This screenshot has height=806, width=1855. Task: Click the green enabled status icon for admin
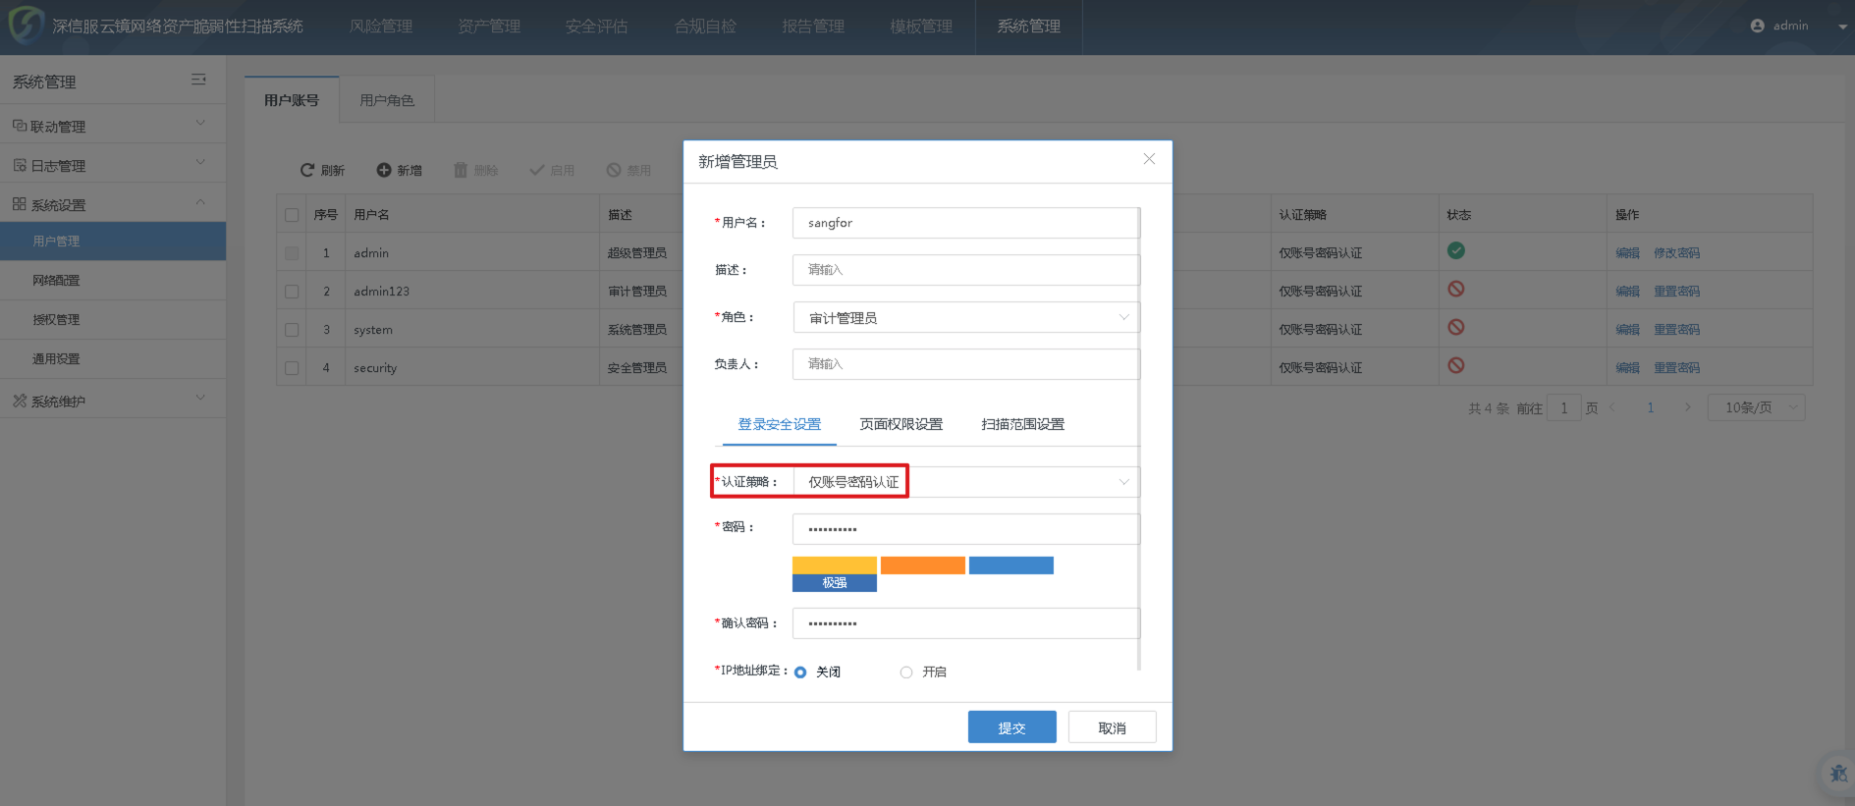[1456, 250]
